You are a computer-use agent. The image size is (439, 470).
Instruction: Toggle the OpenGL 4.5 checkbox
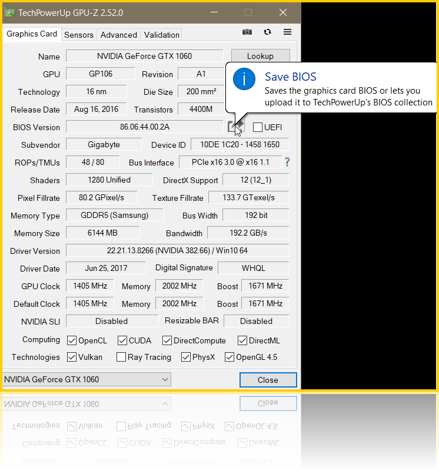pos(230,357)
